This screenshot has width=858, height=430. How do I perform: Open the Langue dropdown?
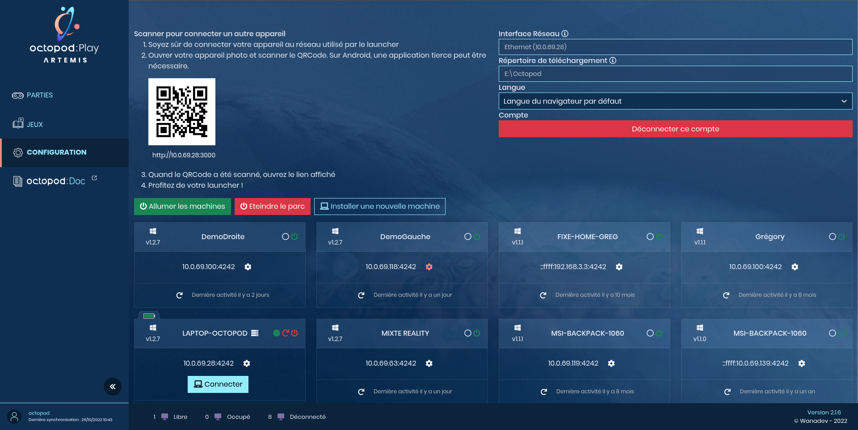pyautogui.click(x=675, y=101)
